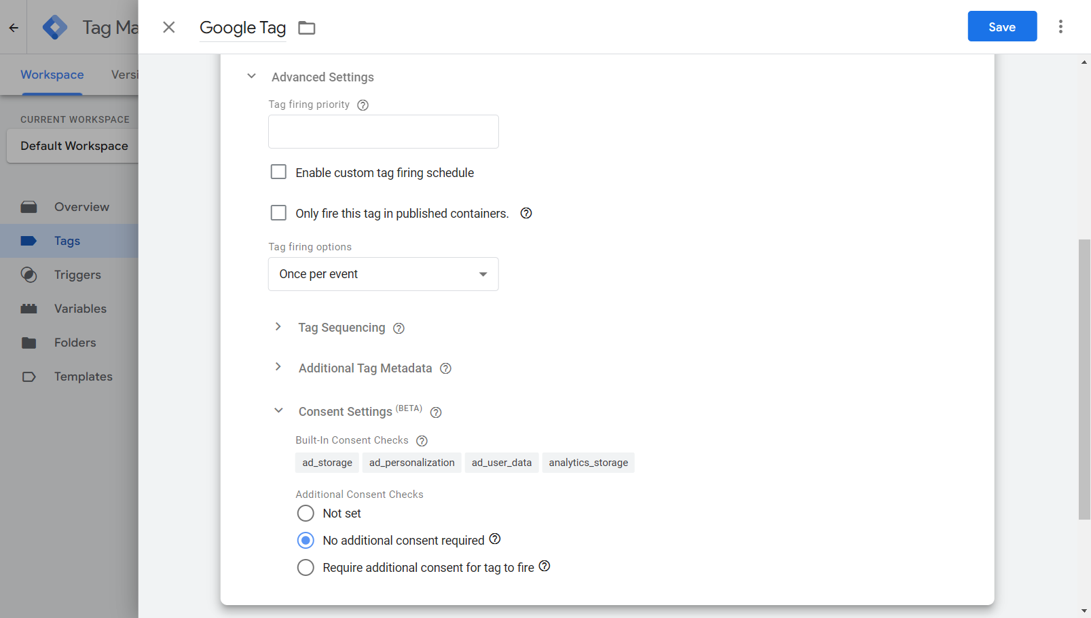This screenshot has width=1091, height=618.
Task: Click help icon next to Additional Tag Metadata
Action: pyautogui.click(x=445, y=368)
